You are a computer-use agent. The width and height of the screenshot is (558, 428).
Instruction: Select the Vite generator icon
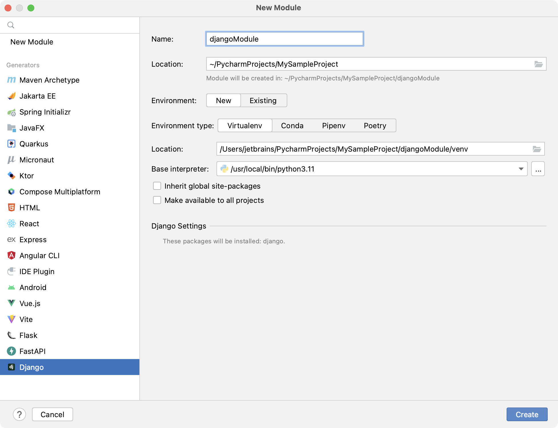pyautogui.click(x=11, y=319)
